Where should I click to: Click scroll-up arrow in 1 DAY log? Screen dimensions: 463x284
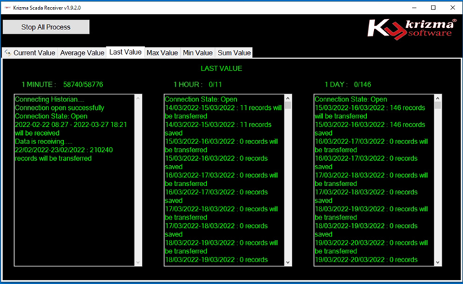tap(438, 99)
